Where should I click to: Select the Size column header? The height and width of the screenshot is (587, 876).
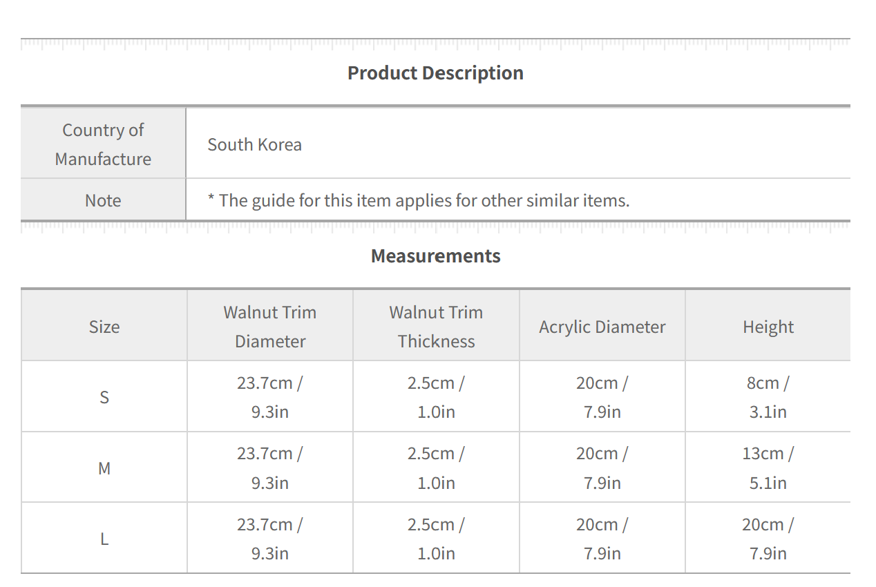(104, 327)
